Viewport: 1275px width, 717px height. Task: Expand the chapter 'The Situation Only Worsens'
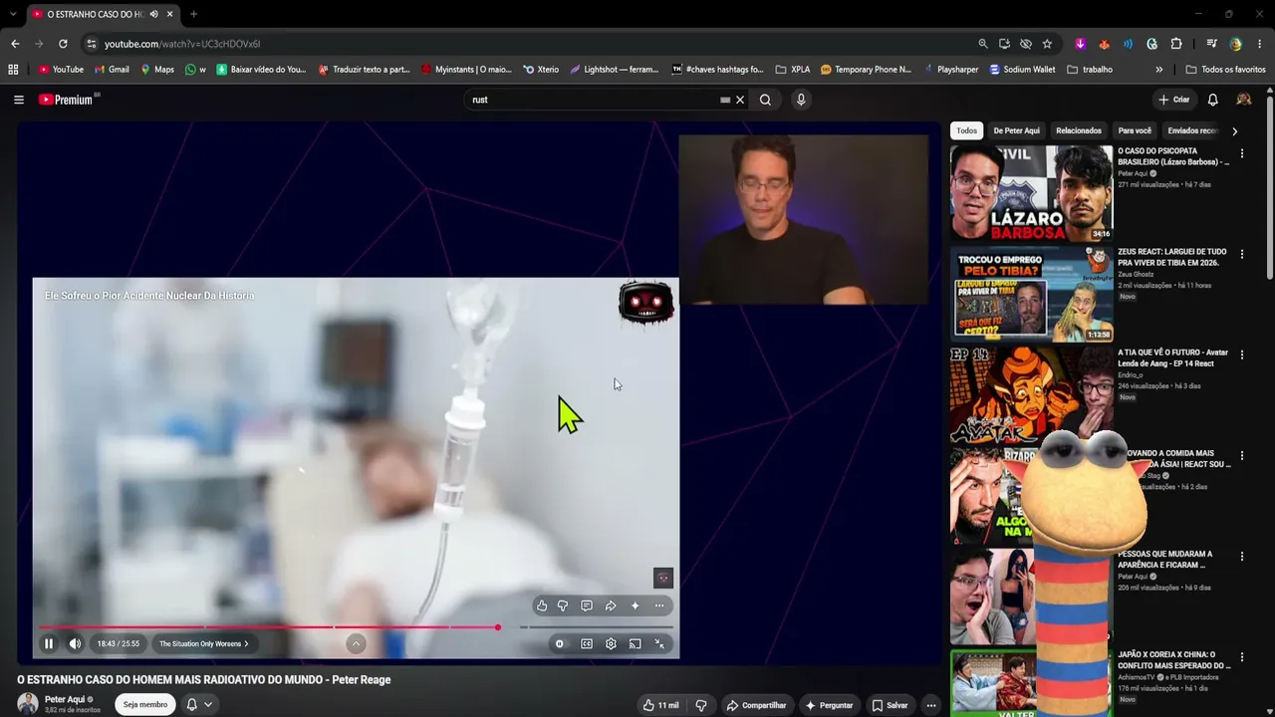pyautogui.click(x=203, y=643)
